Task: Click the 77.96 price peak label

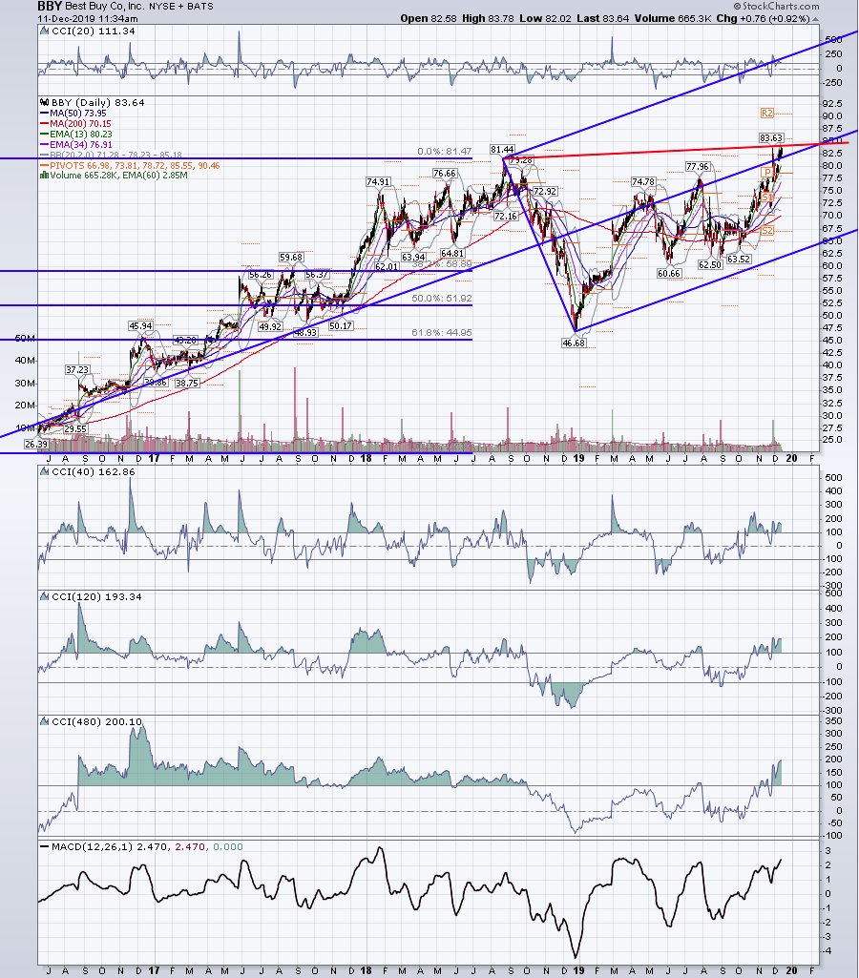Action: (x=698, y=167)
